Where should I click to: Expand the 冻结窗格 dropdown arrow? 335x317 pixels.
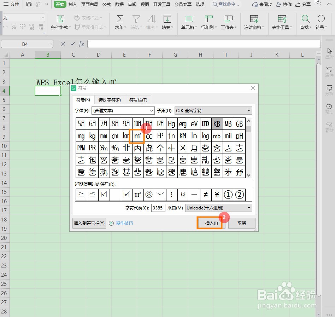(263, 27)
